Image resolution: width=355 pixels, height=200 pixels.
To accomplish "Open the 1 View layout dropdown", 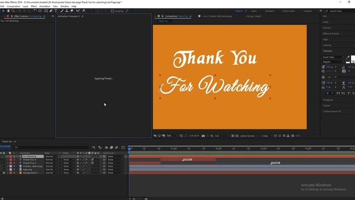I will [x=266, y=136].
